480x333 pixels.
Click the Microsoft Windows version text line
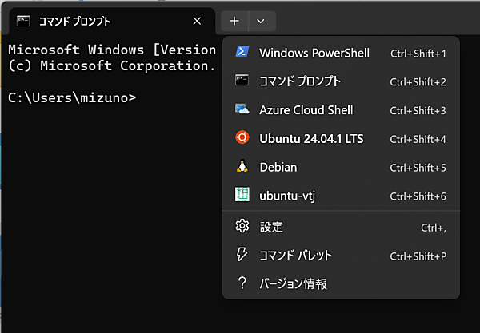(112, 49)
